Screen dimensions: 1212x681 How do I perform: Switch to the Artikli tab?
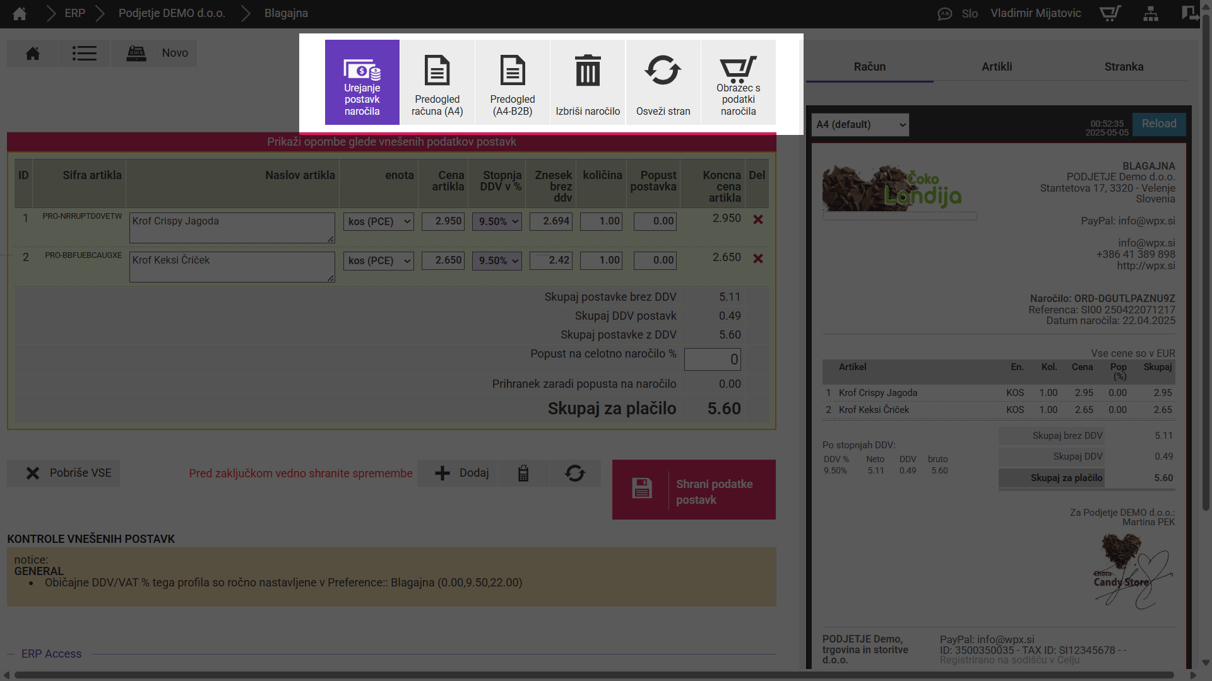click(x=996, y=67)
